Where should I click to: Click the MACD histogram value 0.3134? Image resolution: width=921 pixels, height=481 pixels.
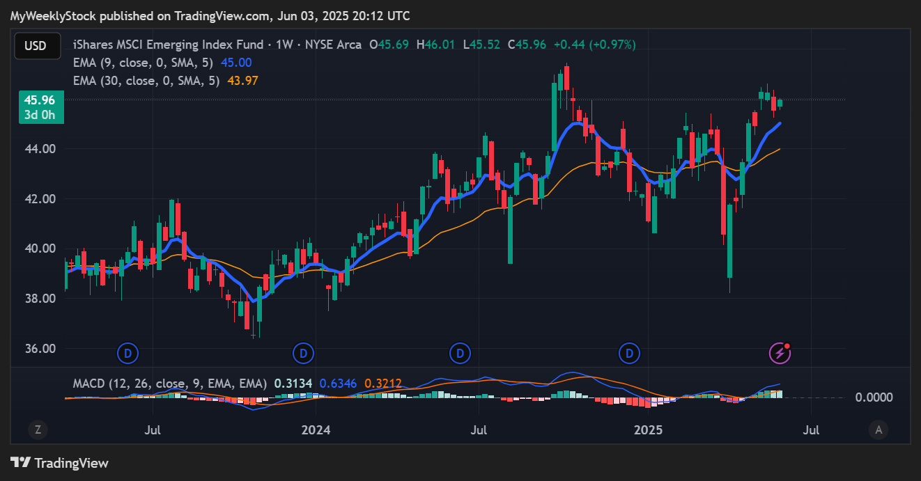[293, 384]
